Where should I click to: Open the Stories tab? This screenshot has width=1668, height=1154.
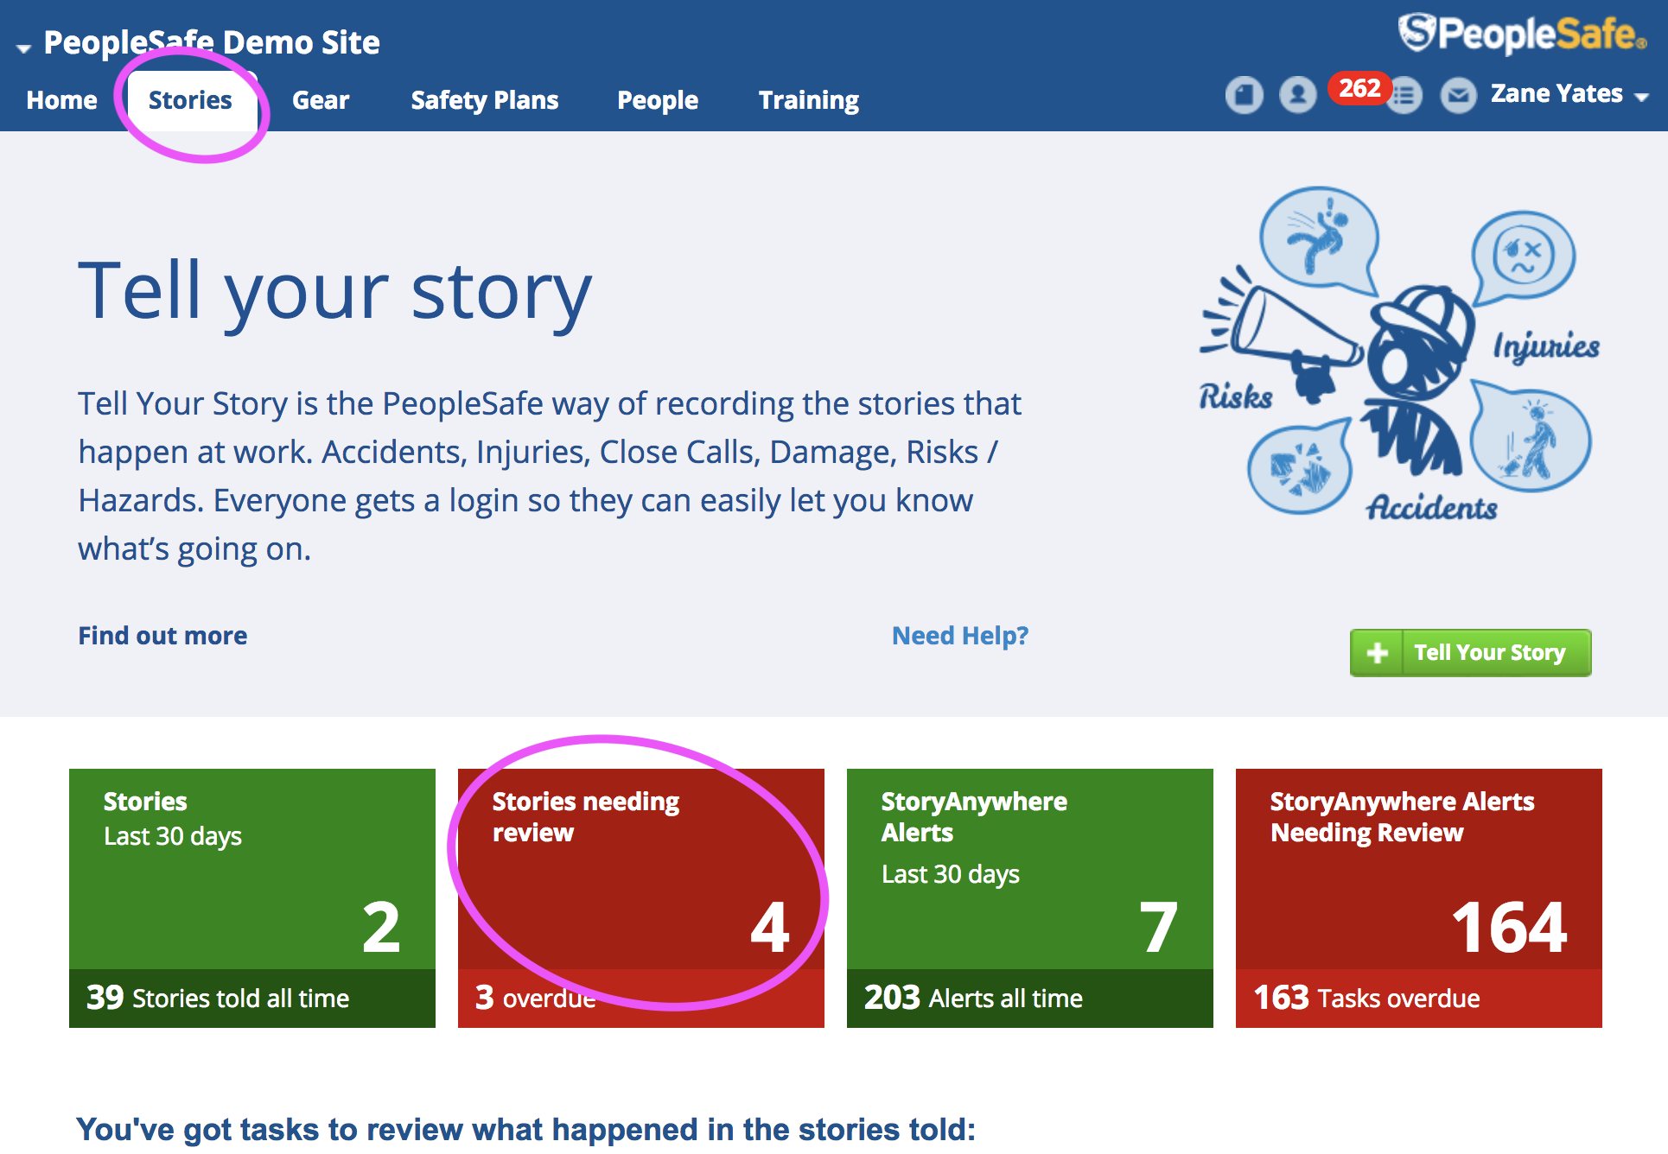[190, 100]
